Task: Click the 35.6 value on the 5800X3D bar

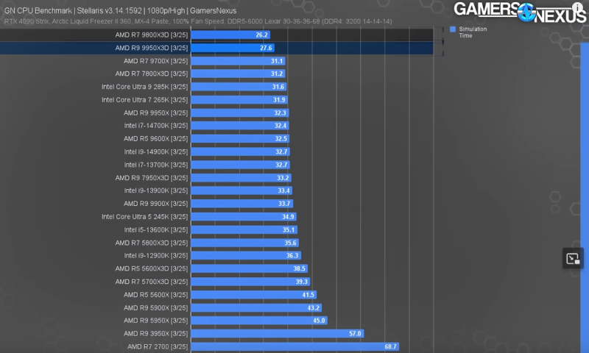Action: pyautogui.click(x=290, y=243)
